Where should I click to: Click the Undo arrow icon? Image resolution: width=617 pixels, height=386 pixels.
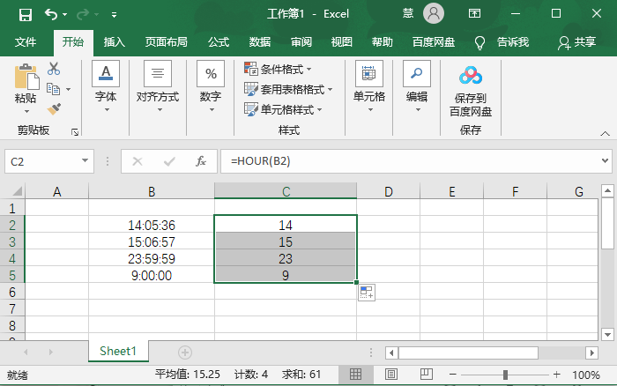(x=51, y=15)
